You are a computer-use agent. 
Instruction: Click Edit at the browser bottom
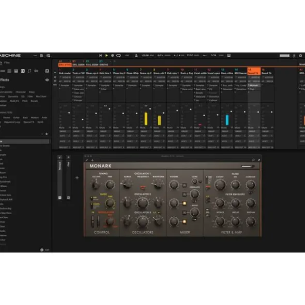[47, 250]
